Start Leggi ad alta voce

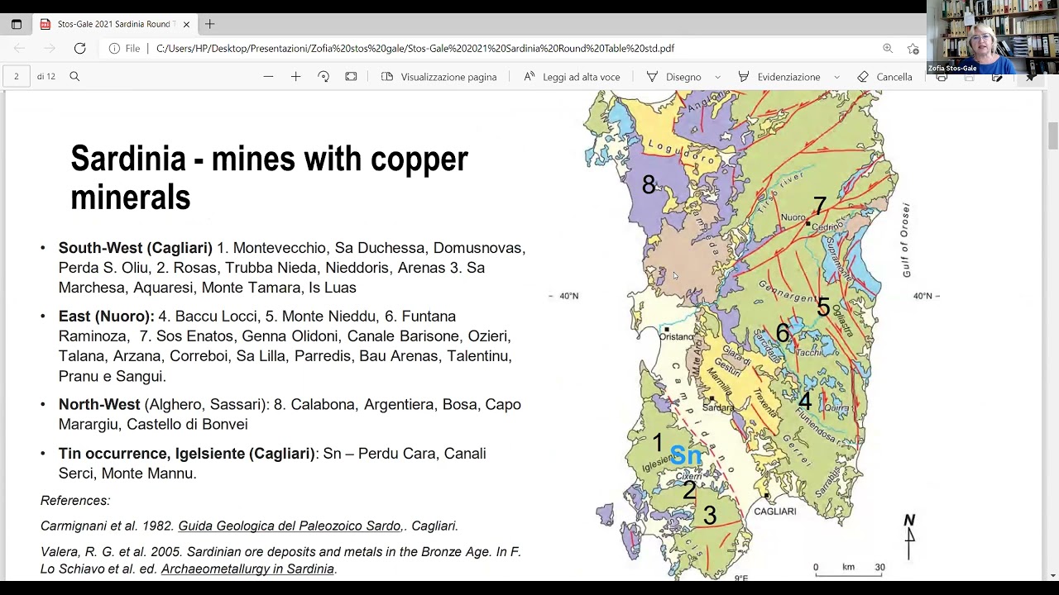572,77
